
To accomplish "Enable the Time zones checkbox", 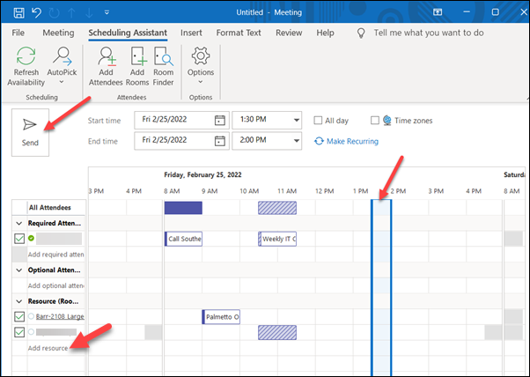I will (x=375, y=121).
